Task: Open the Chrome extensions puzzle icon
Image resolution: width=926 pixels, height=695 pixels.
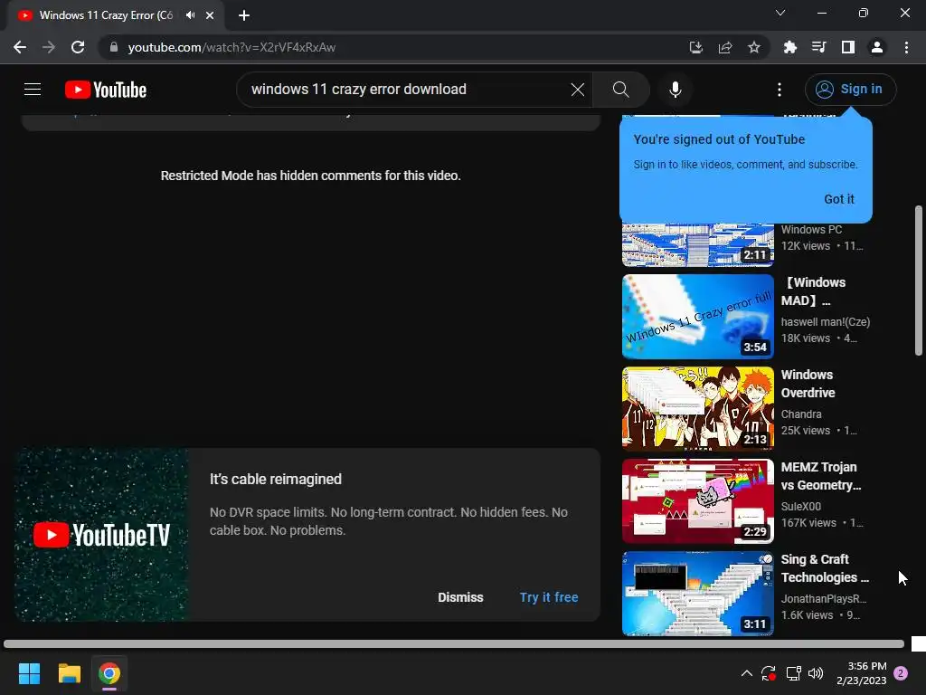Action: coord(789,47)
